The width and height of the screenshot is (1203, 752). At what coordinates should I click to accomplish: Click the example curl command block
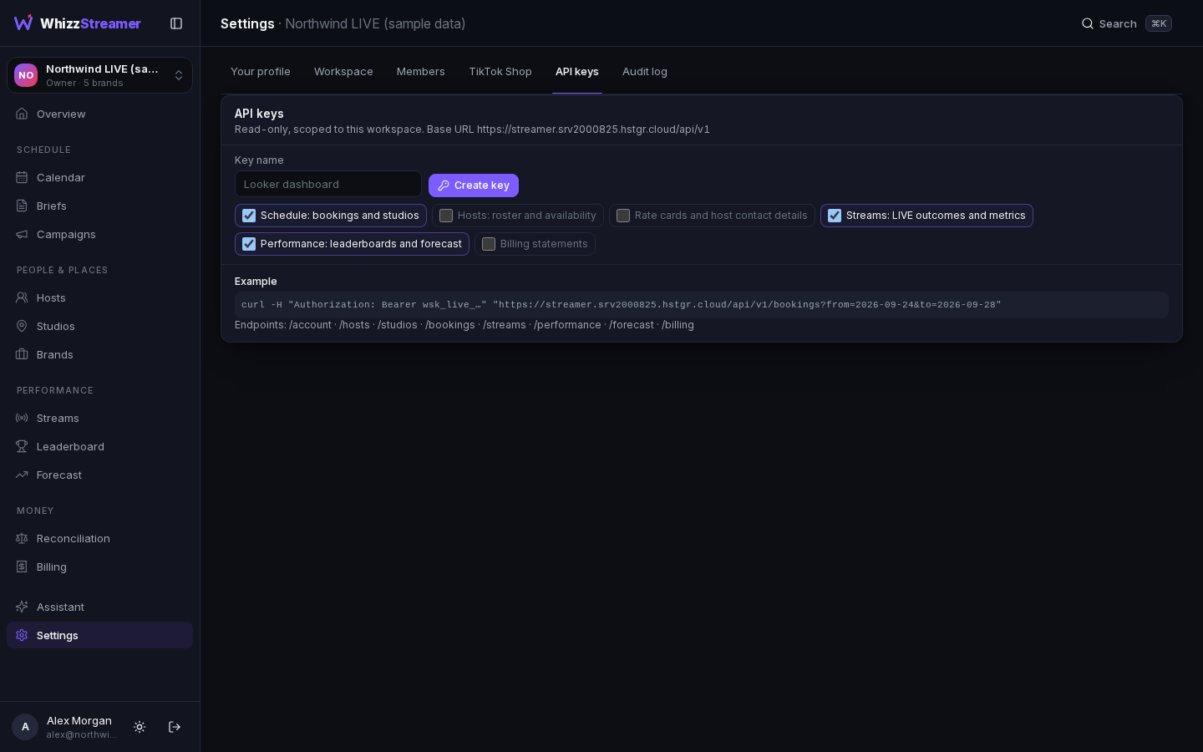pos(702,305)
